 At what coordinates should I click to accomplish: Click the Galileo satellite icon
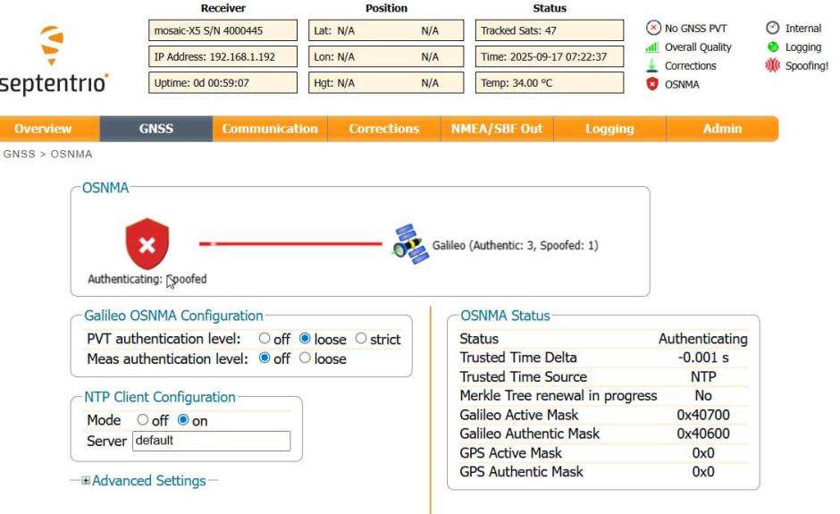[x=410, y=244]
